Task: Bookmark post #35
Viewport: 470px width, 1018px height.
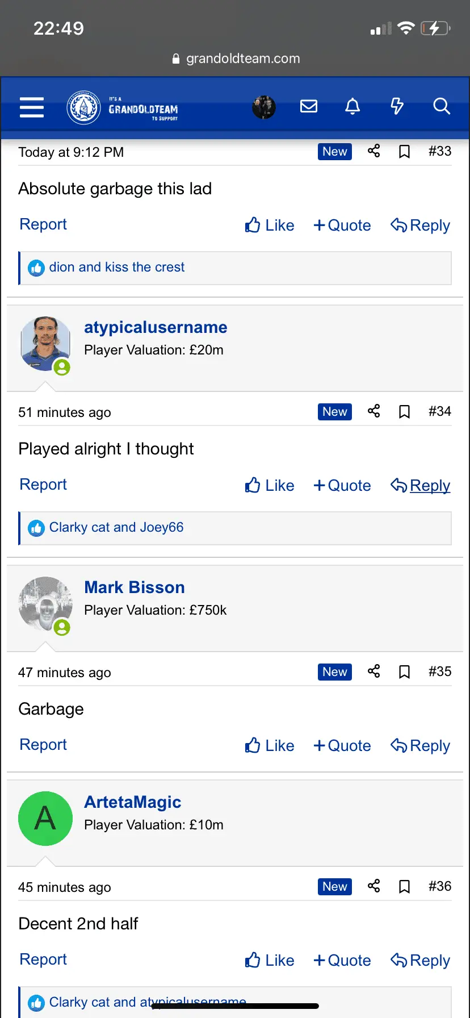Action: click(x=404, y=672)
